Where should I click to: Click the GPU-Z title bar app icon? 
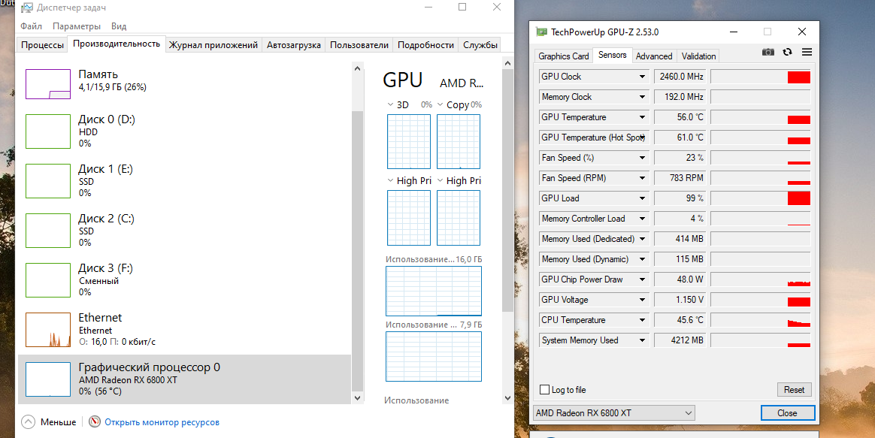541,32
